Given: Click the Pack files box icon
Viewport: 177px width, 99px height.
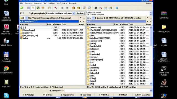Looking at the screenshot, I should point(74,8).
